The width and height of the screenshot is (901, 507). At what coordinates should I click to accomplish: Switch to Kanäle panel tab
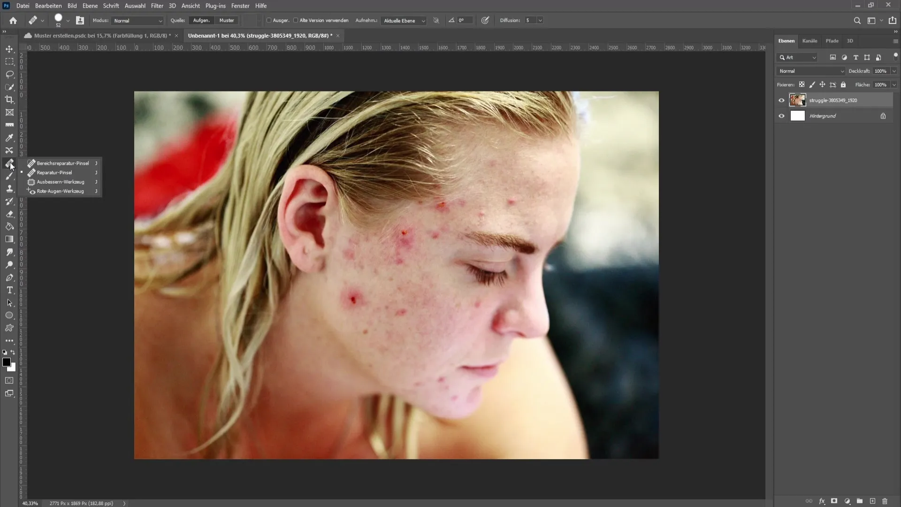(x=809, y=40)
